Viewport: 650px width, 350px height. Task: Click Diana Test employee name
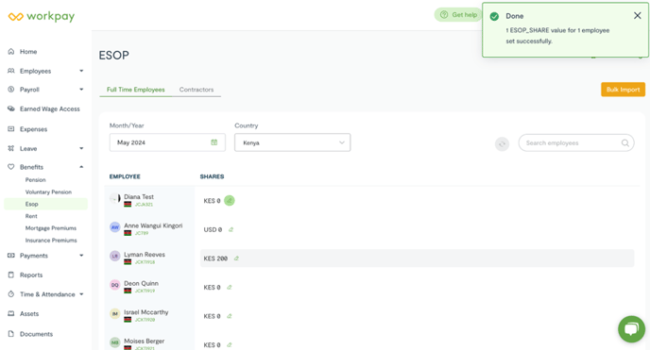click(x=139, y=197)
